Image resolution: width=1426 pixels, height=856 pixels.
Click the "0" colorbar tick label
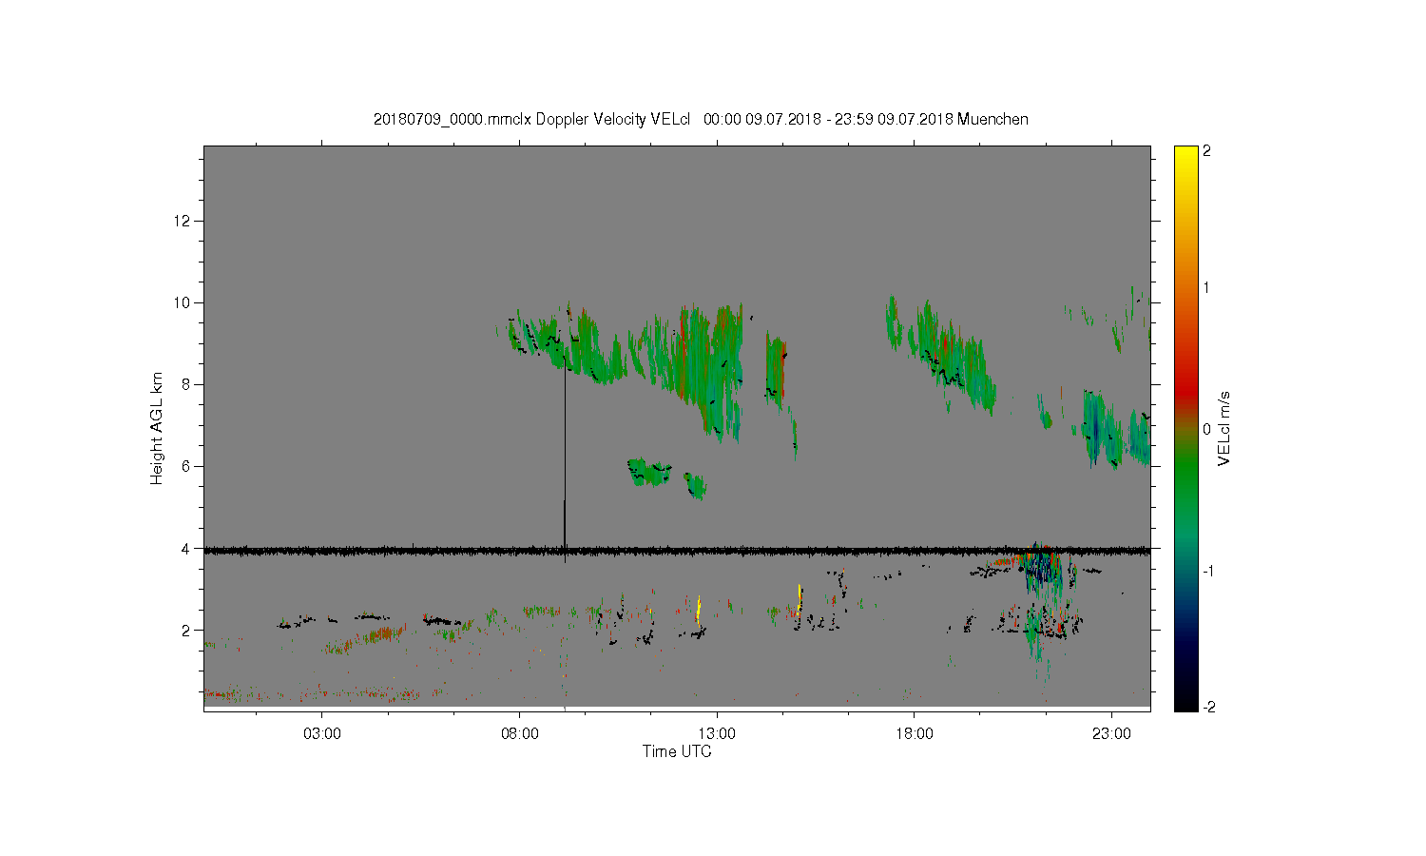pos(1207,429)
